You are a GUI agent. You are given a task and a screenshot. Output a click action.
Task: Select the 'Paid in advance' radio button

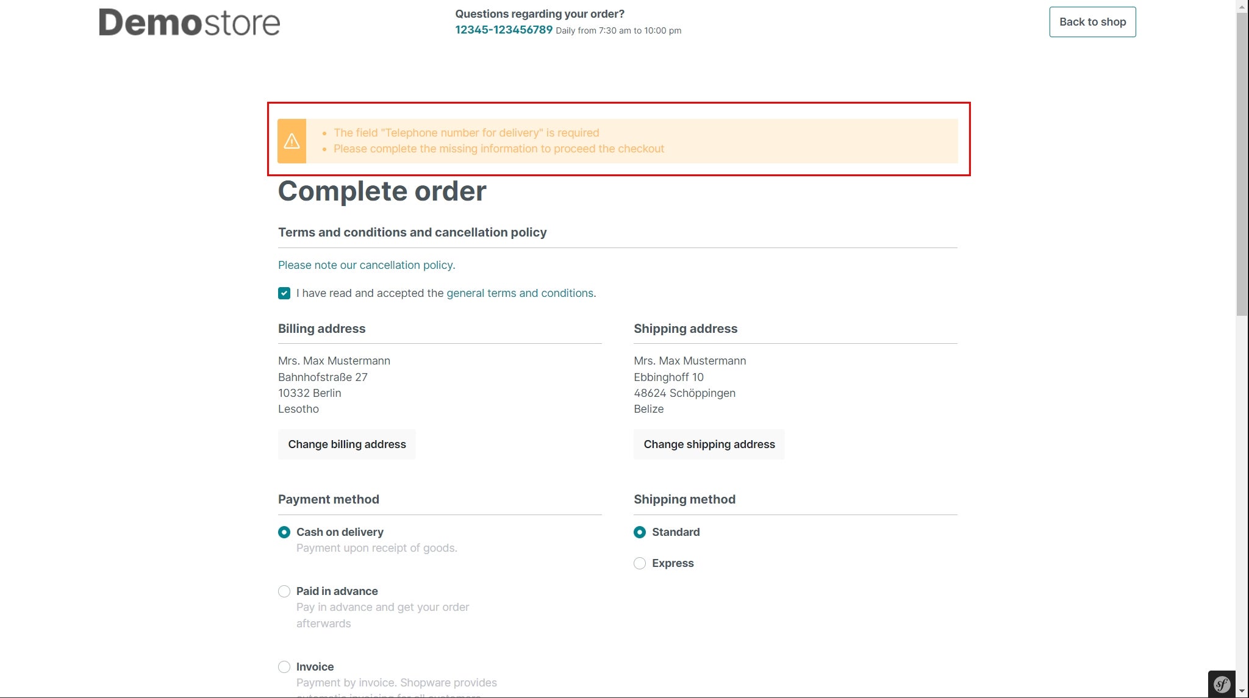tap(284, 591)
